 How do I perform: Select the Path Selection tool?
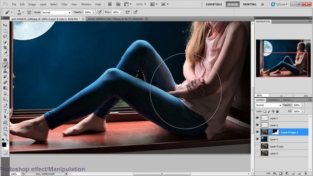[5, 117]
